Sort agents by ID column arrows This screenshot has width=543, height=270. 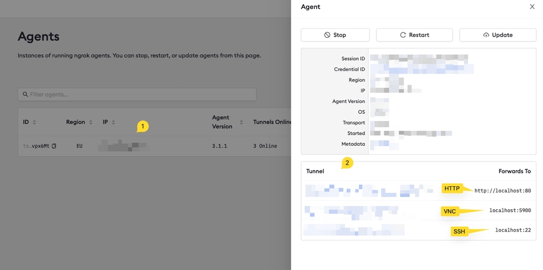[x=34, y=122]
